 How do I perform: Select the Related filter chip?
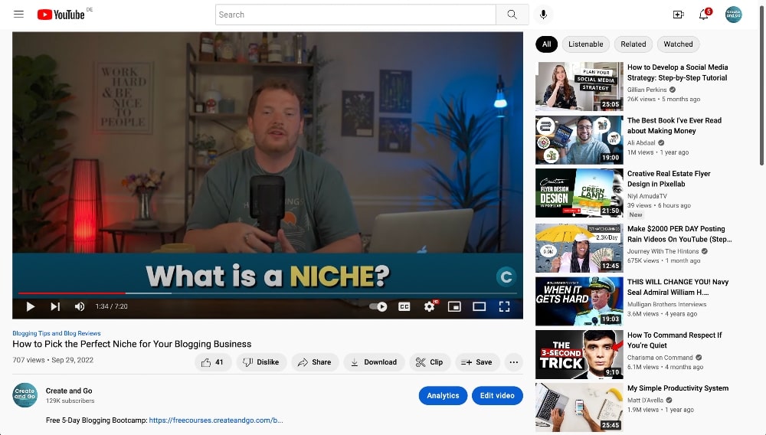tap(633, 44)
